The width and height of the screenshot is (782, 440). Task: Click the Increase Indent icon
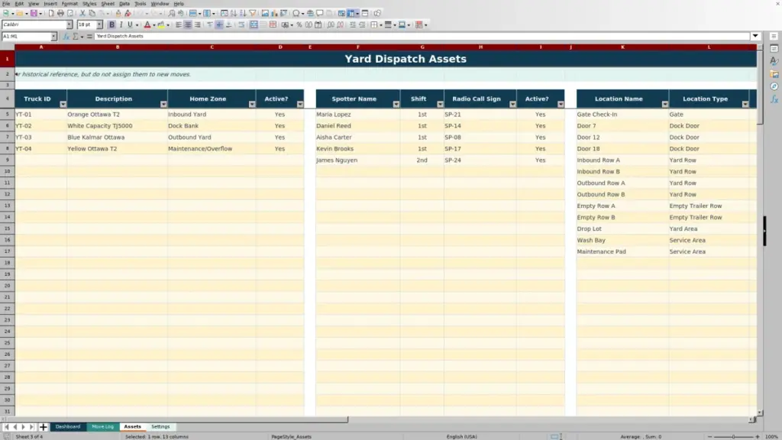click(353, 24)
